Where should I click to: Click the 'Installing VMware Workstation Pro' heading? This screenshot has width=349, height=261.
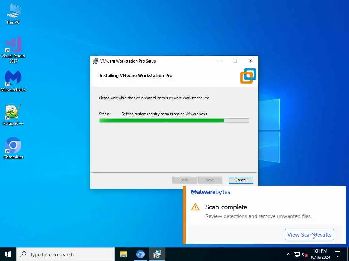click(136, 76)
